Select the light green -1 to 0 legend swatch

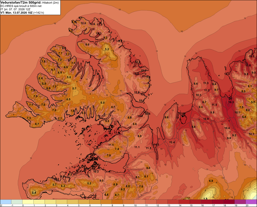tap(17, 202)
